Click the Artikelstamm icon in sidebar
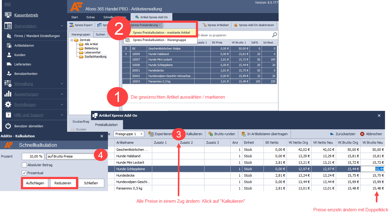This screenshot has width=389, height=215. pyautogui.click(x=9, y=45)
